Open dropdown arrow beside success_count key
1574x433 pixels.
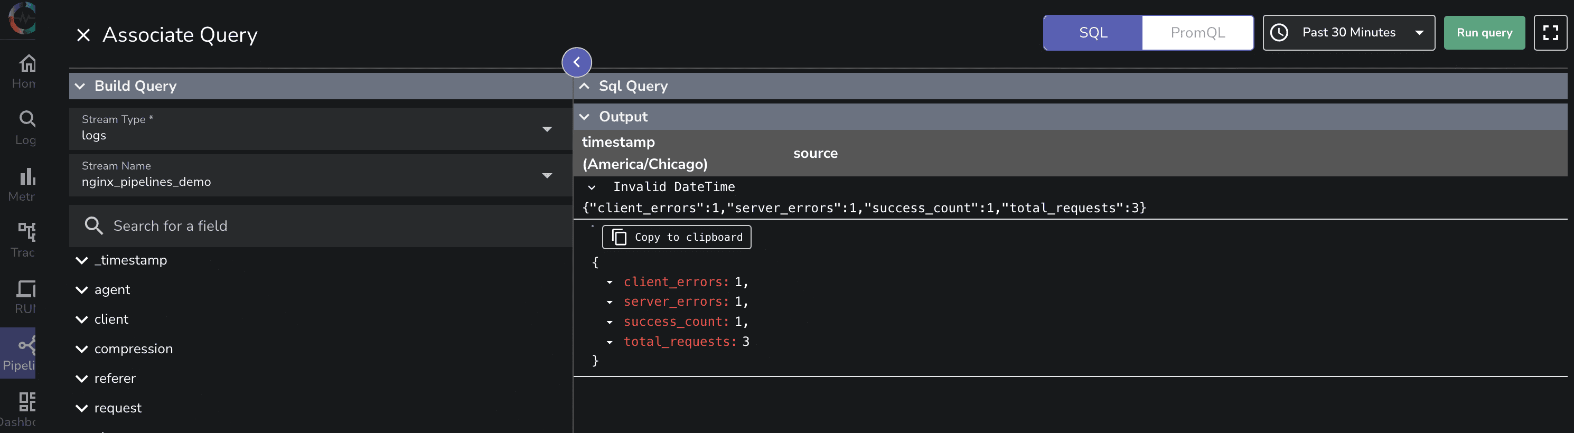609,322
